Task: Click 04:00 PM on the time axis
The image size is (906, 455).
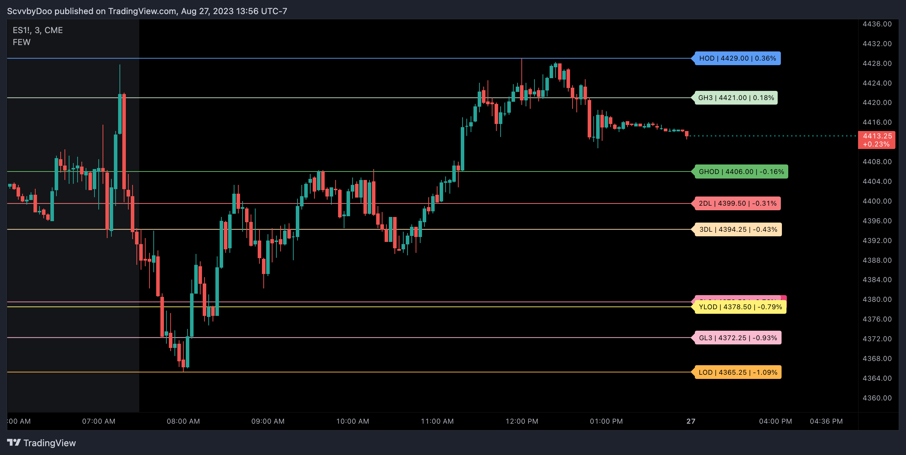Action: (x=776, y=422)
